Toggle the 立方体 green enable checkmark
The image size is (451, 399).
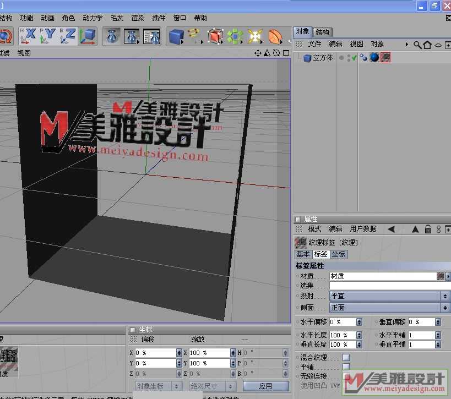tap(354, 58)
